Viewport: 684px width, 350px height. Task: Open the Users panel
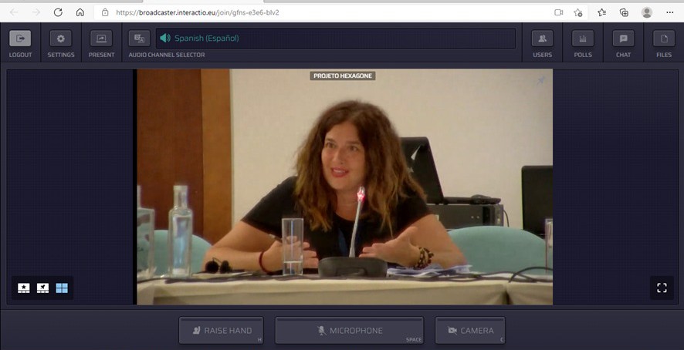coord(542,39)
